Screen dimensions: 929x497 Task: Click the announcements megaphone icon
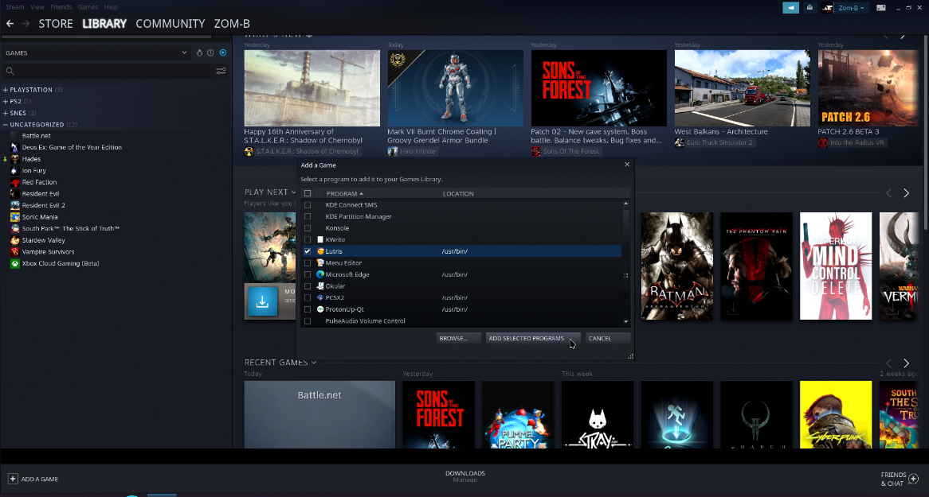tap(790, 8)
